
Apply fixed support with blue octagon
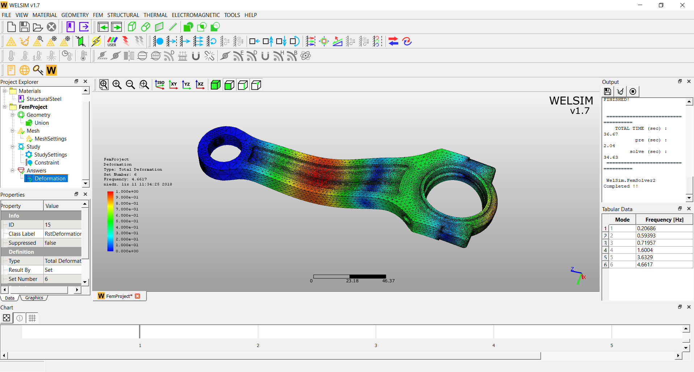[x=158, y=42]
